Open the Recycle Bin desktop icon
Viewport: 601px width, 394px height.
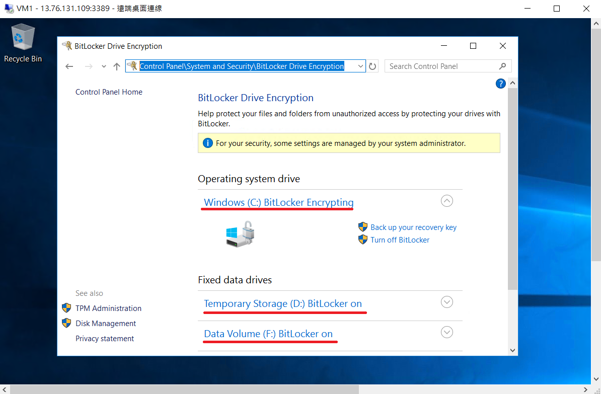coord(23,43)
